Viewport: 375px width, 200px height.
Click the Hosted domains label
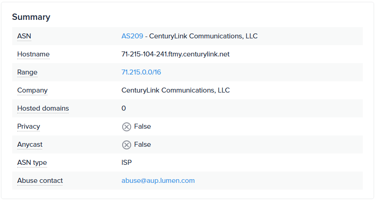(43, 108)
